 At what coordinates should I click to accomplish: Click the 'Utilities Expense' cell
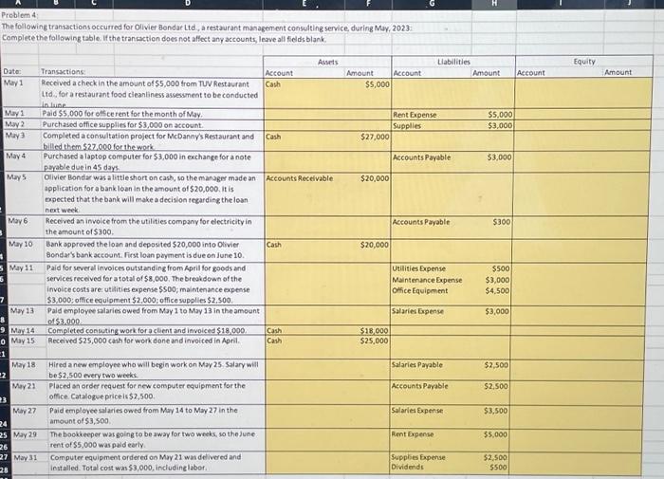pyautogui.click(x=418, y=269)
